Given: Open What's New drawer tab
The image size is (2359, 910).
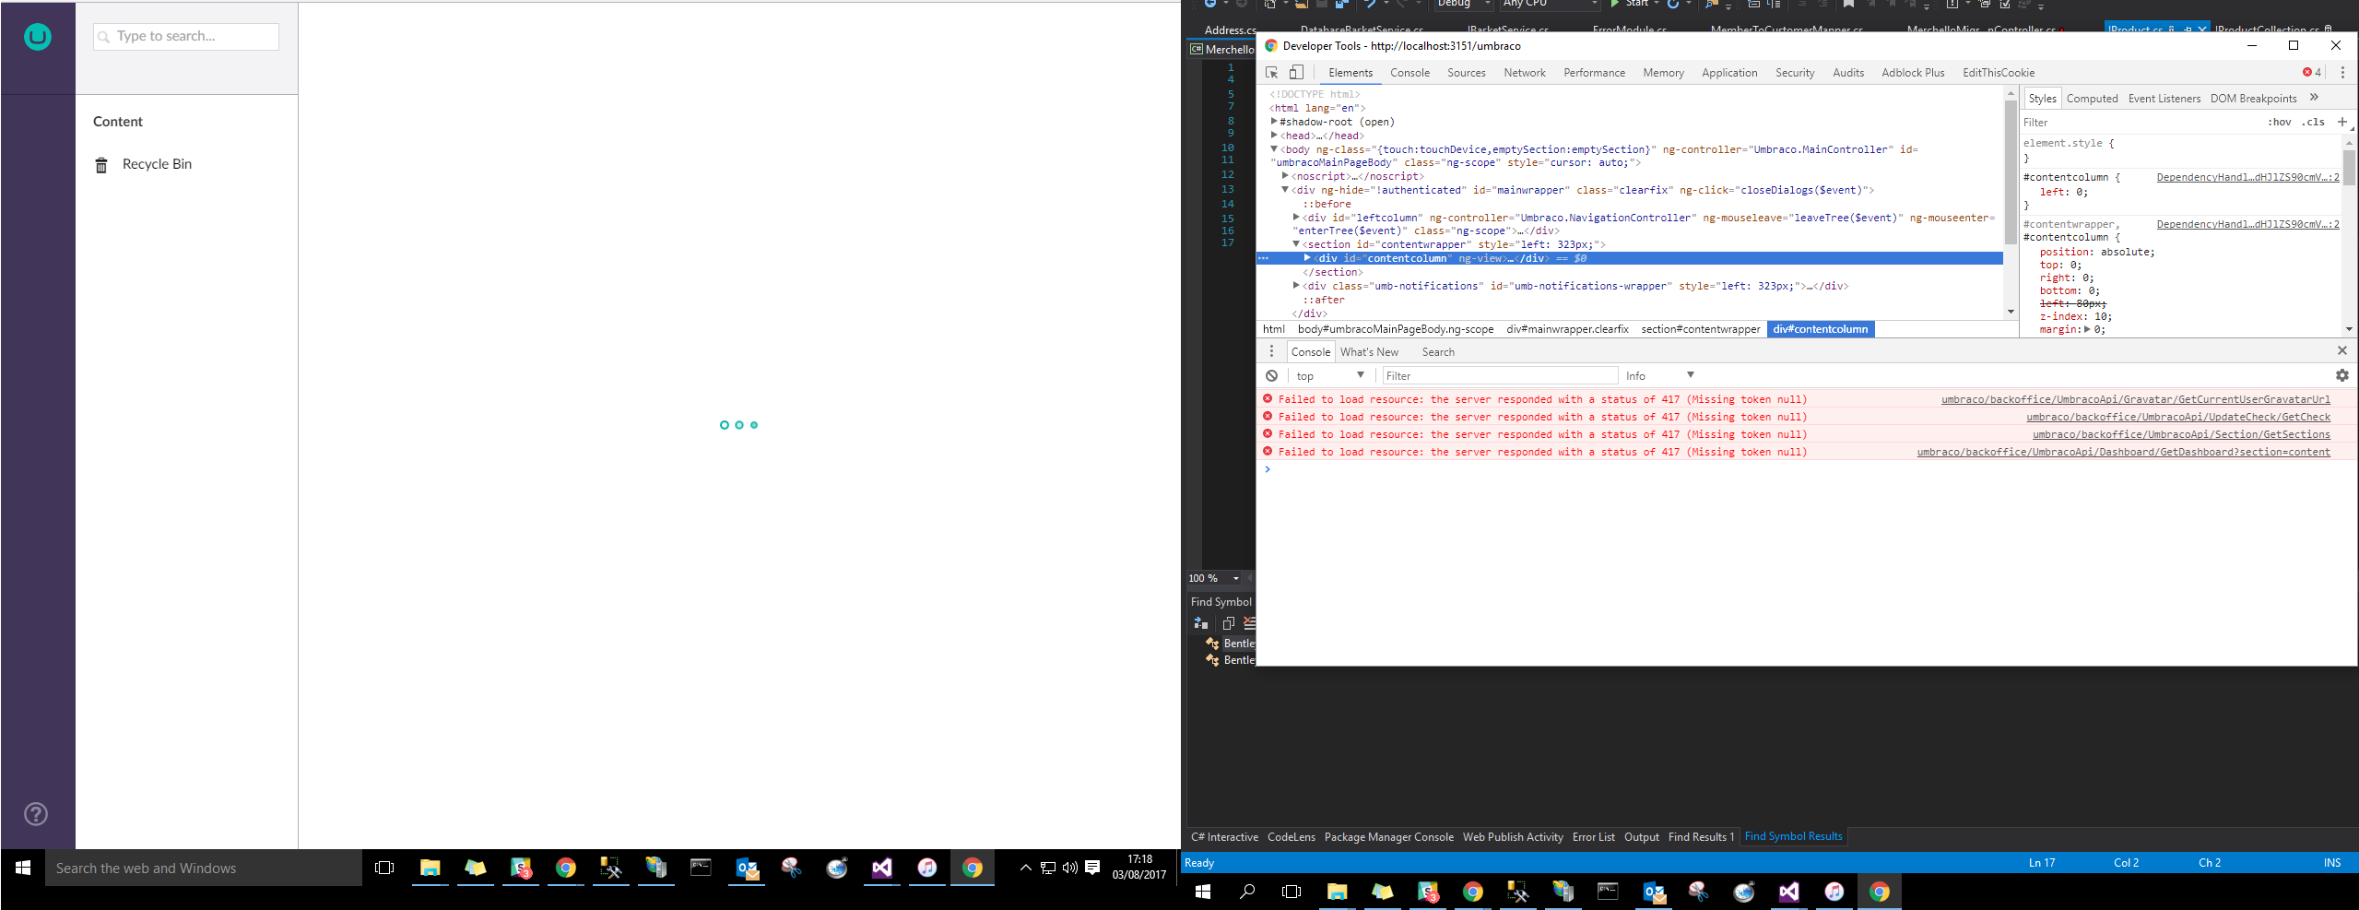Looking at the screenshot, I should [1369, 352].
